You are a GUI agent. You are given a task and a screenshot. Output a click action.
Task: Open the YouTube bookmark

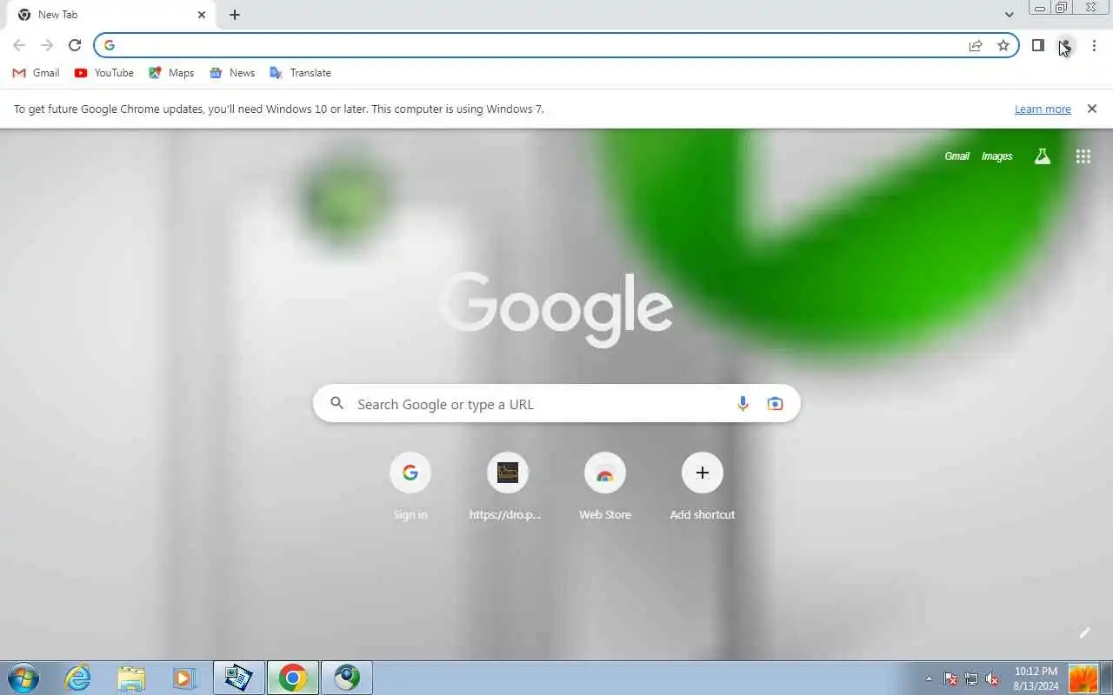point(104,73)
